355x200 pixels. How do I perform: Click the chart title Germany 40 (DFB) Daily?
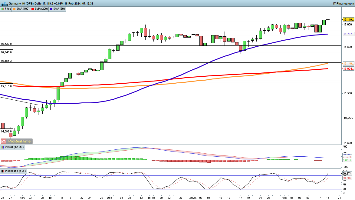(25, 3)
